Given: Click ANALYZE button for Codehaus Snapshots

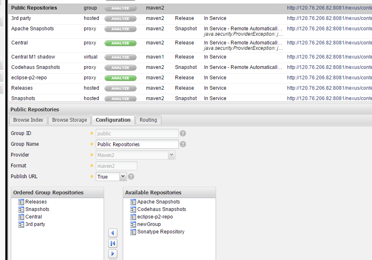Looking at the screenshot, I should [x=121, y=68].
